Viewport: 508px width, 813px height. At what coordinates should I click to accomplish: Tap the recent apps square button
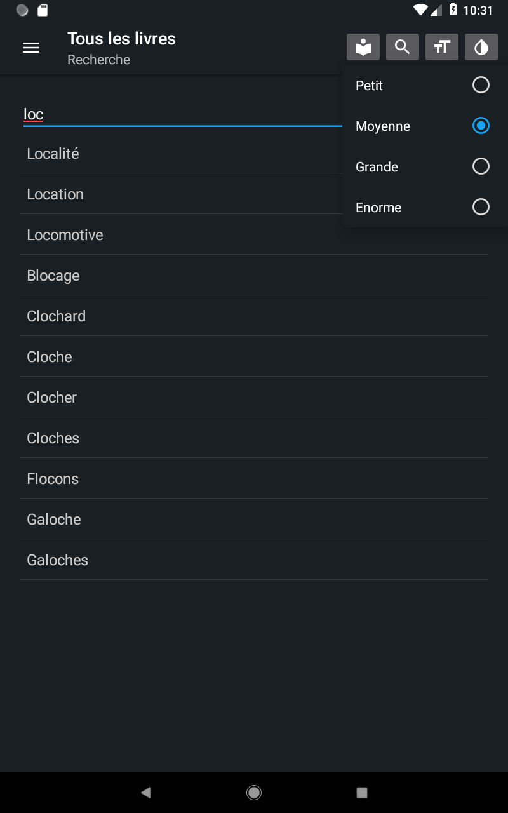point(362,792)
